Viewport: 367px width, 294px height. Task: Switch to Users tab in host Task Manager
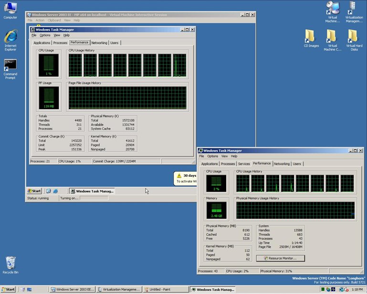297,164
